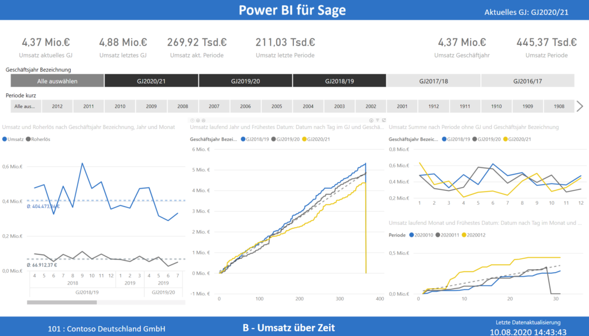Open the focus mode icon on the middle chart
This screenshot has height=336, width=589.
(384, 120)
